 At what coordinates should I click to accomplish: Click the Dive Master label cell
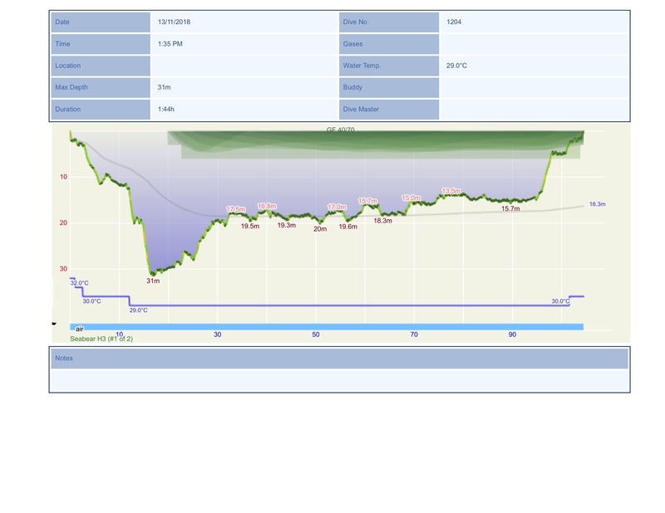(388, 109)
